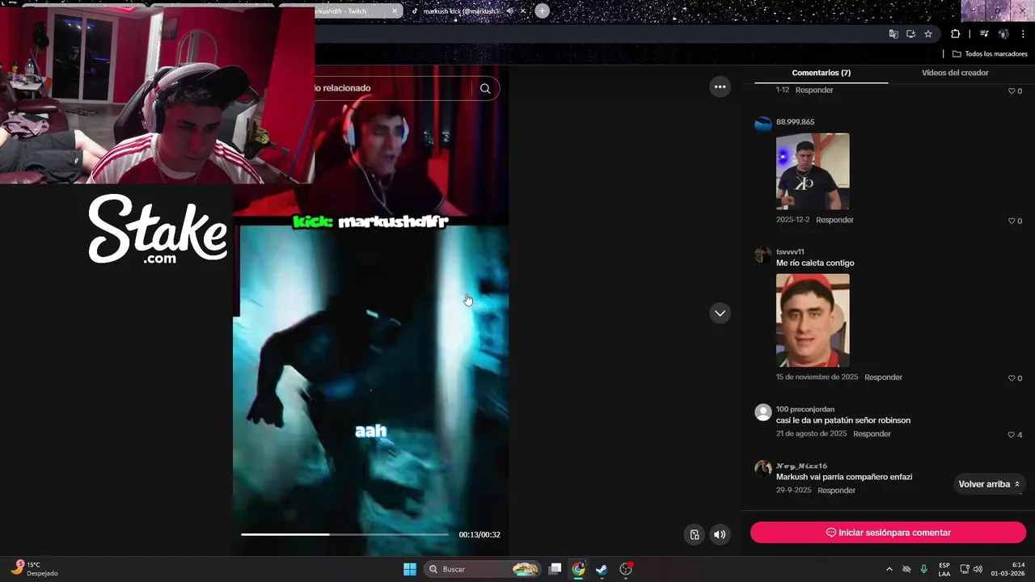Open Chrome extensions puzzle icon

pos(955,34)
